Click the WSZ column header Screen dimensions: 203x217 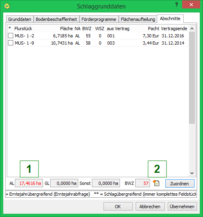point(99,29)
